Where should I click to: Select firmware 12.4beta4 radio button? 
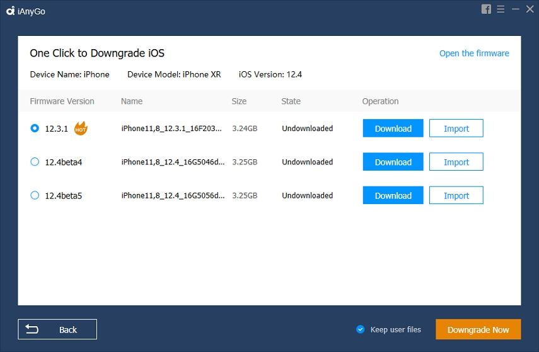coord(35,161)
